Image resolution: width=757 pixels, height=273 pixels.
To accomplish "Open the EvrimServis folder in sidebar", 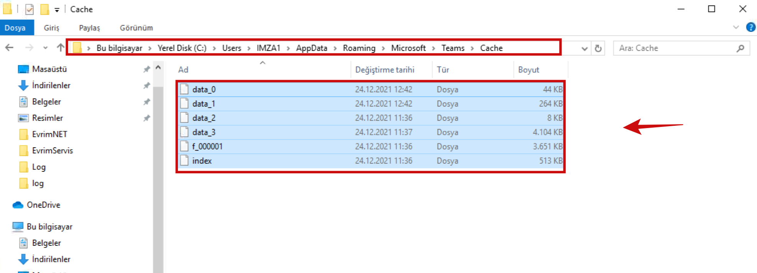I will point(52,151).
